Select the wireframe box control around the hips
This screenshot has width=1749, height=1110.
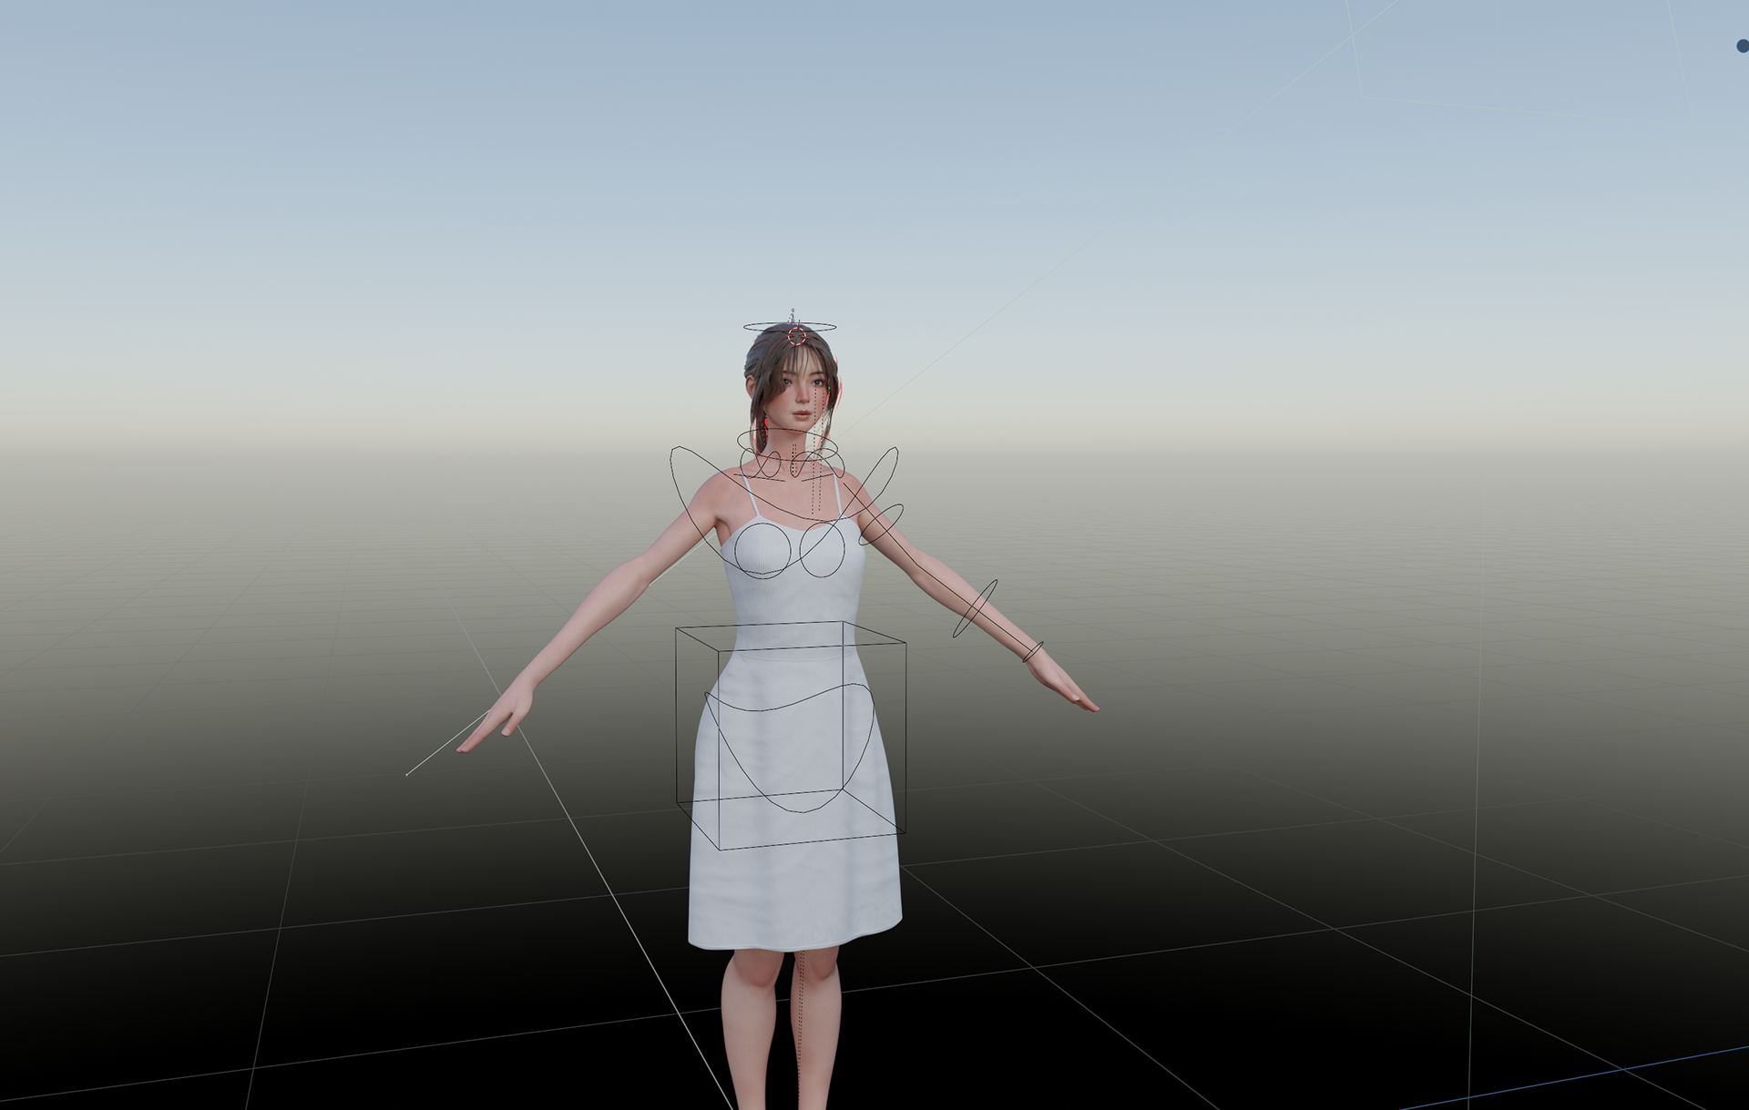click(791, 736)
